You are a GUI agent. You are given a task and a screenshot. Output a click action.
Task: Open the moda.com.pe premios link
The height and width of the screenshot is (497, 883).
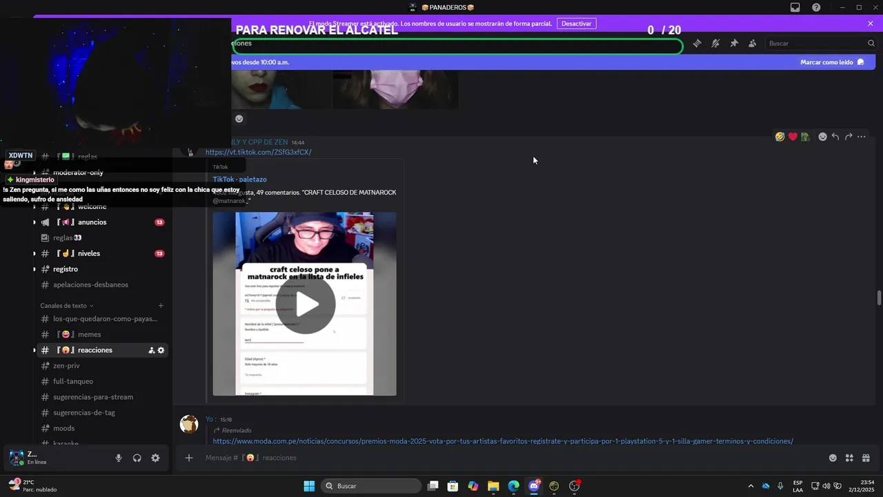pyautogui.click(x=503, y=441)
